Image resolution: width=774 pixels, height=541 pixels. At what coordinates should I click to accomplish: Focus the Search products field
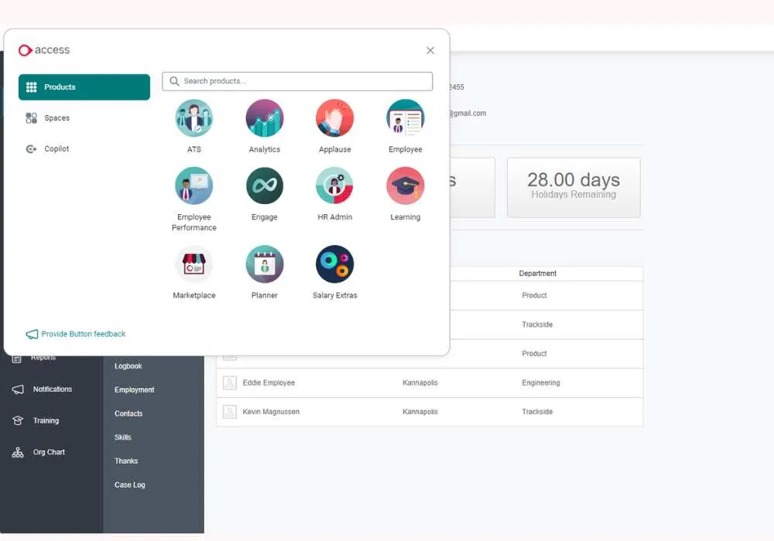[x=297, y=81]
